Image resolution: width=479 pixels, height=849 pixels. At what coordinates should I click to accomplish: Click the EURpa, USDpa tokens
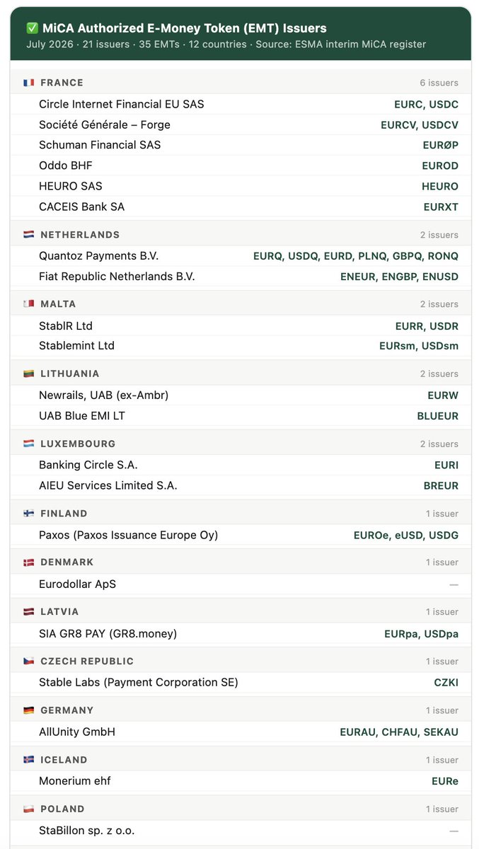422,634
